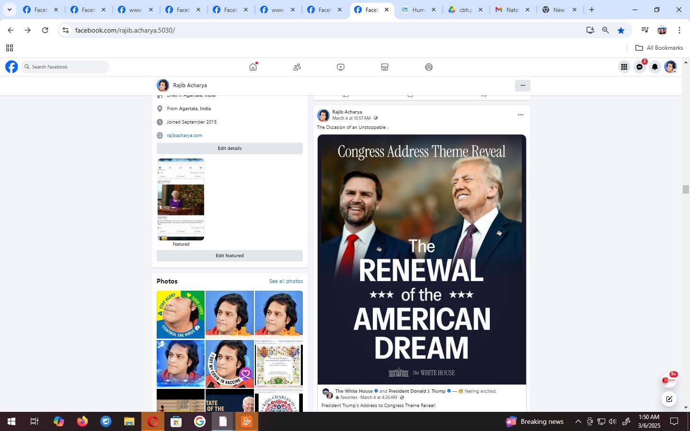Open the Windows notification center

(x=674, y=421)
